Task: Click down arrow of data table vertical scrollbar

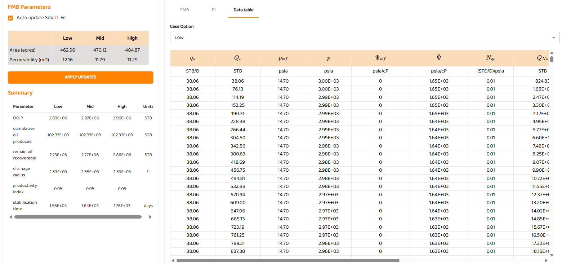Action: (x=552, y=255)
